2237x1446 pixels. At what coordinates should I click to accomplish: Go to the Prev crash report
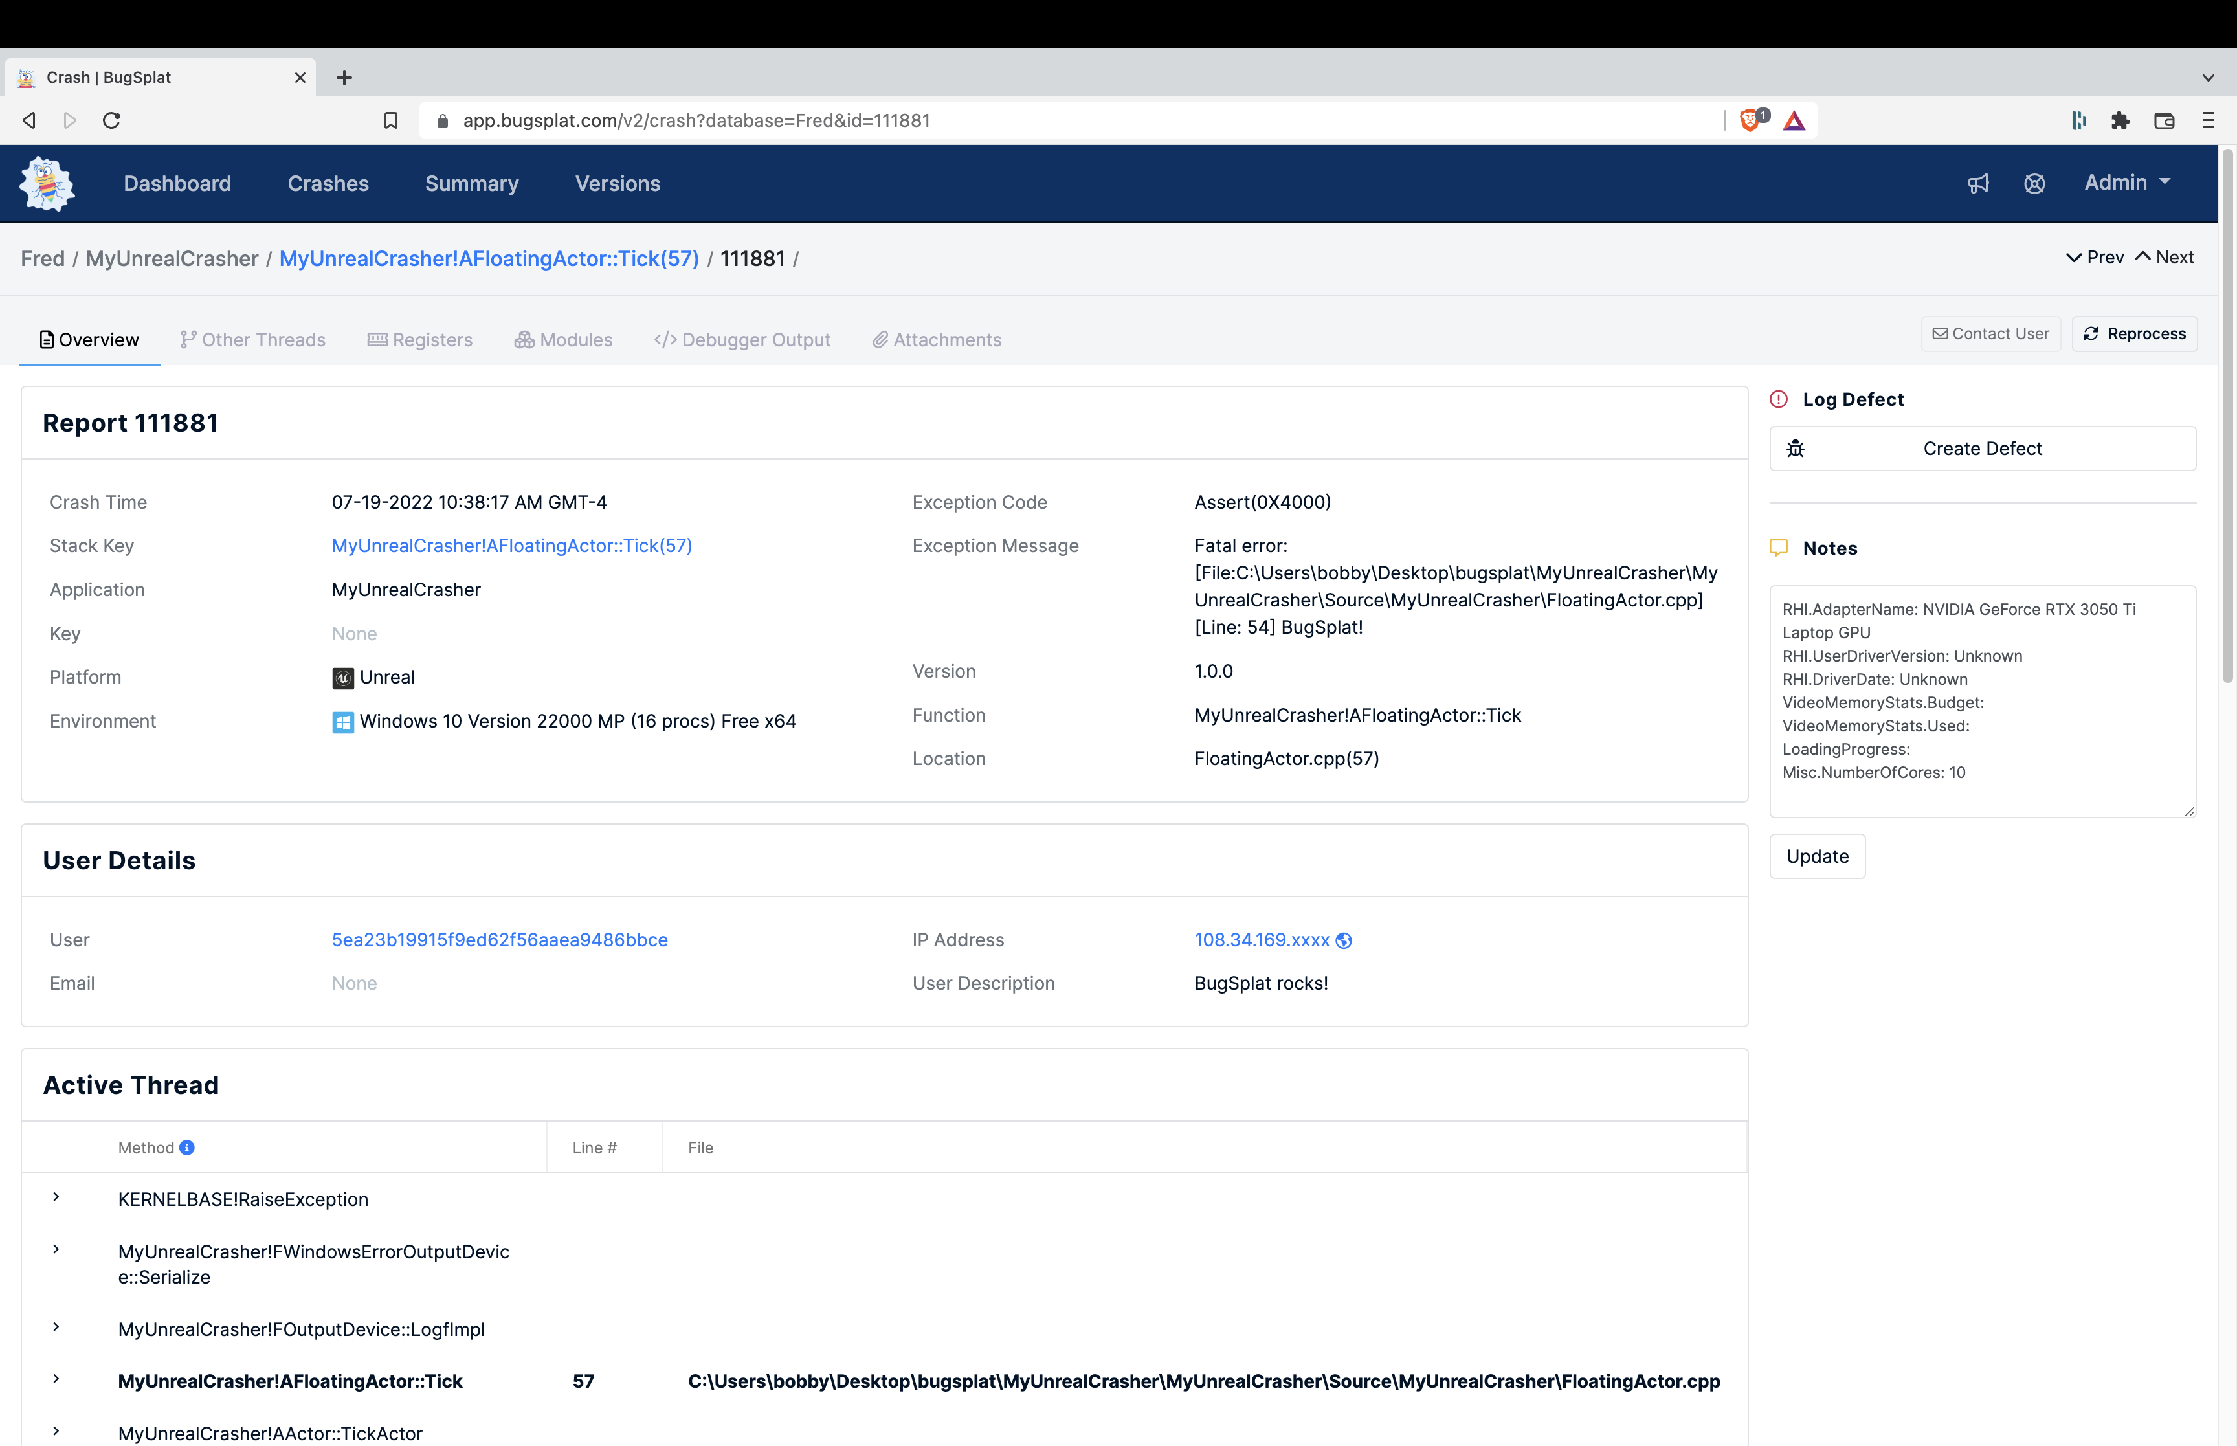pos(2095,257)
